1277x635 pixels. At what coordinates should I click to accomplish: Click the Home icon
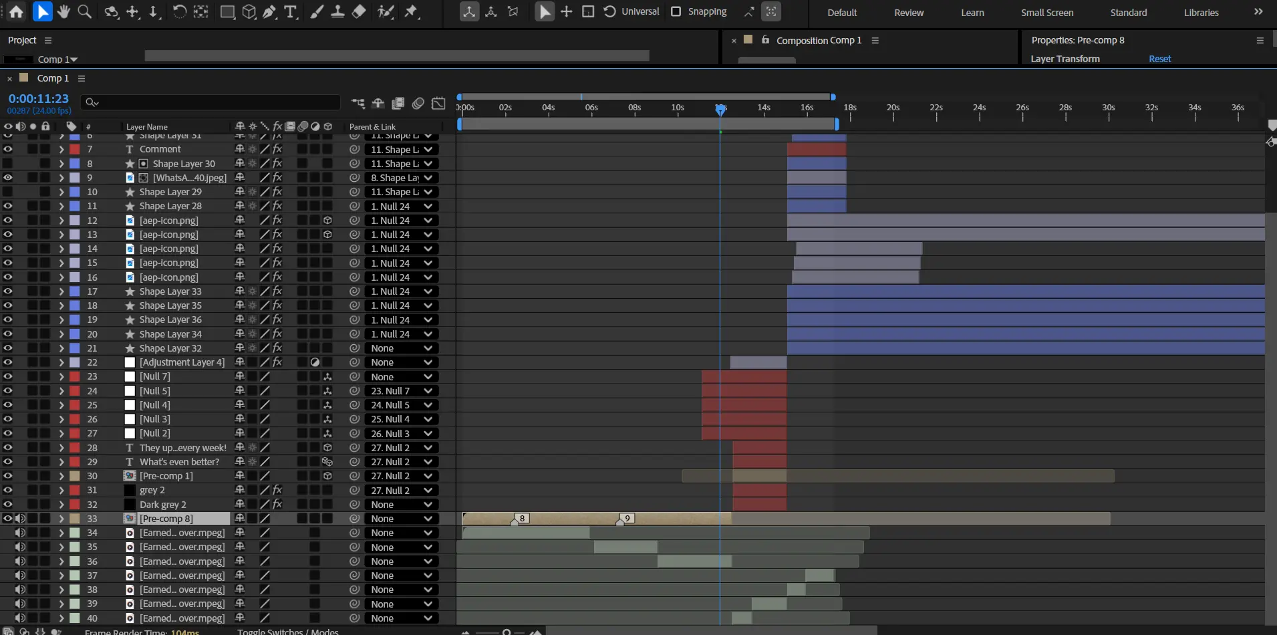tap(16, 11)
